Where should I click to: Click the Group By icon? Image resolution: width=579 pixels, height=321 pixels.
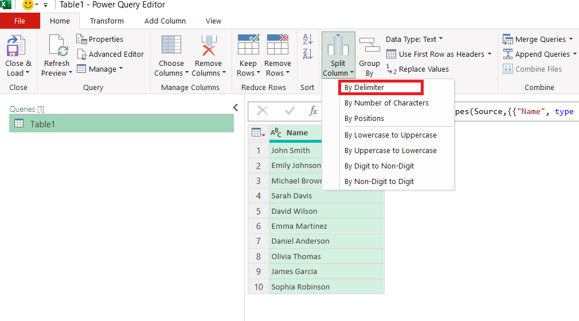click(x=369, y=45)
